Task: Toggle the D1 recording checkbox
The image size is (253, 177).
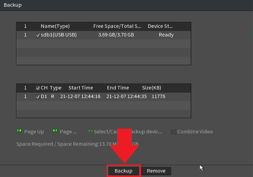Action: click(38, 97)
